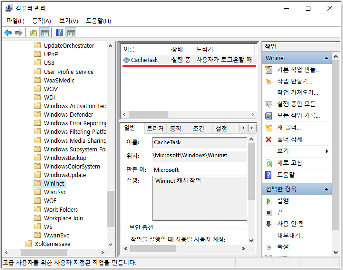Select WindowsBackup folder
The height and width of the screenshot is (270, 343).
(65, 158)
